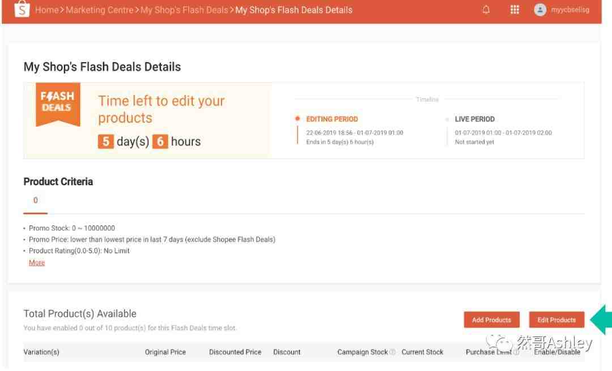This screenshot has width=612, height=371.
Task: Open the account username menu
Action: (570, 10)
